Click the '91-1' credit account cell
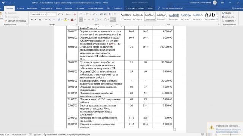 (x=145, y=110)
